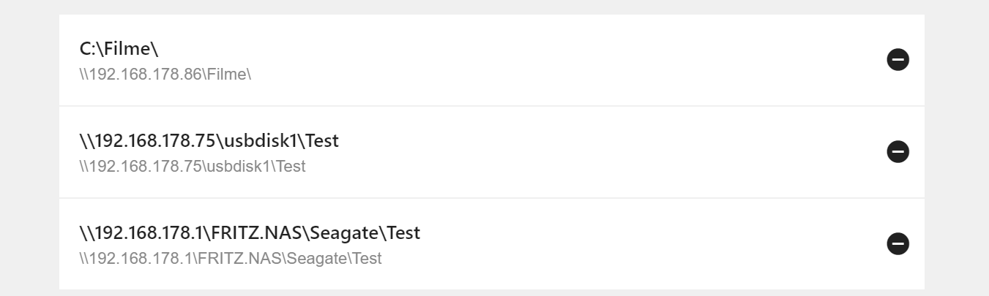989x296 pixels.
Task: Edit the substitution for C:\Filme\
Action: click(492, 60)
